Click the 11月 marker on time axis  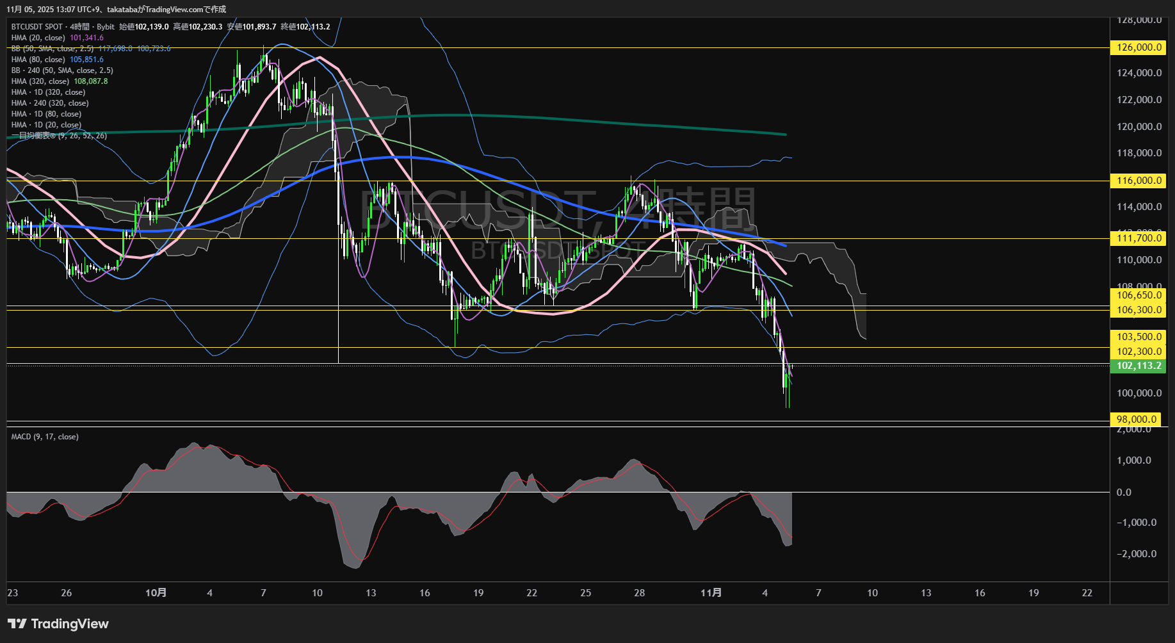pyautogui.click(x=711, y=593)
